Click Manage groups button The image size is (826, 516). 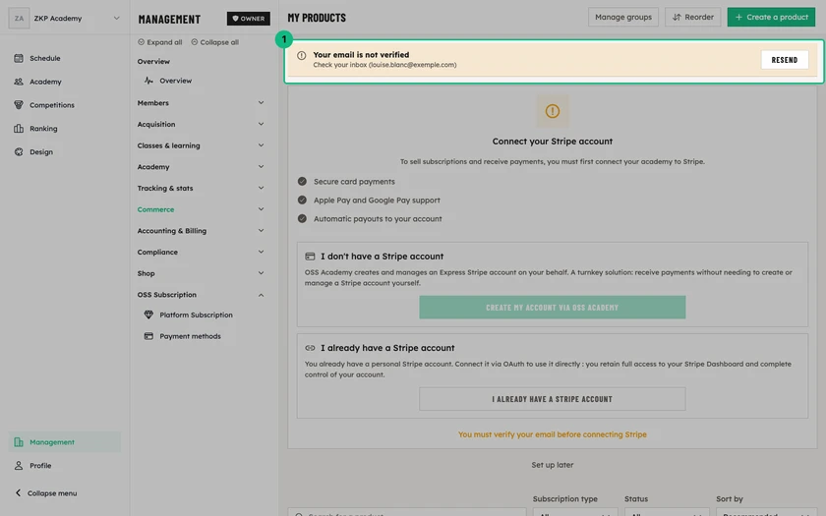click(x=623, y=17)
